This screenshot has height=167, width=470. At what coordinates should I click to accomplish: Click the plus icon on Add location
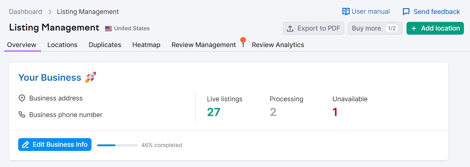[x=414, y=28]
